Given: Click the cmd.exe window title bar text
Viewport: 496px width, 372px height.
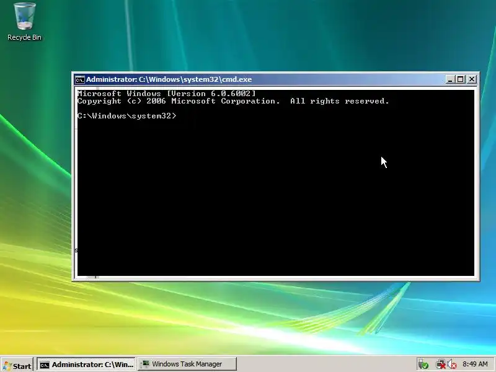Looking at the screenshot, I should [169, 79].
